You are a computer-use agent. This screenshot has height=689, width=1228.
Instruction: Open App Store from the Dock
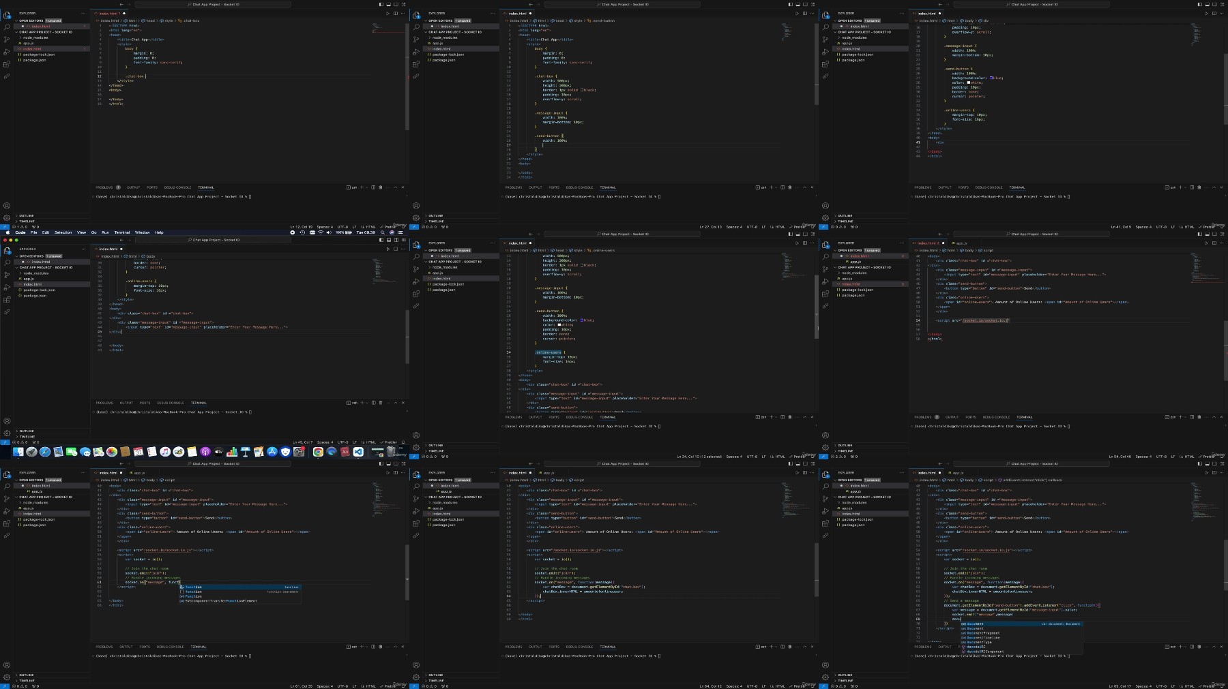(x=272, y=452)
